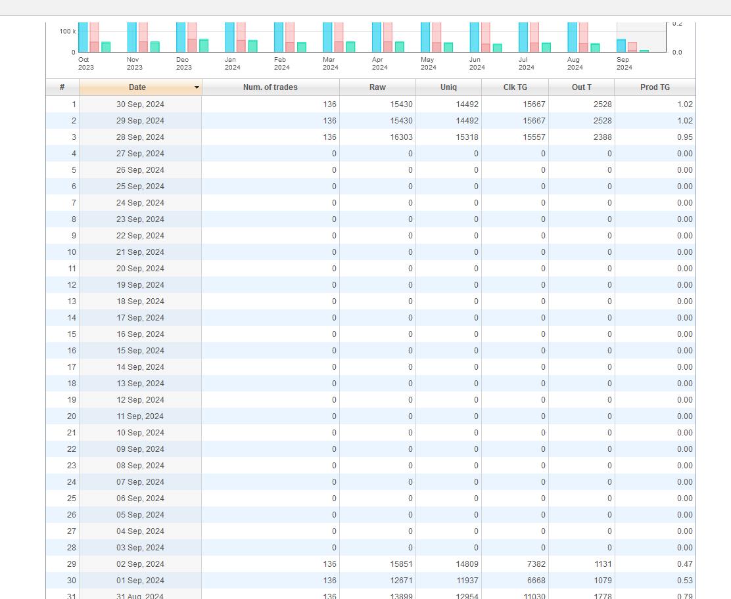
Task: Click the Prod TG column header
Action: (655, 87)
